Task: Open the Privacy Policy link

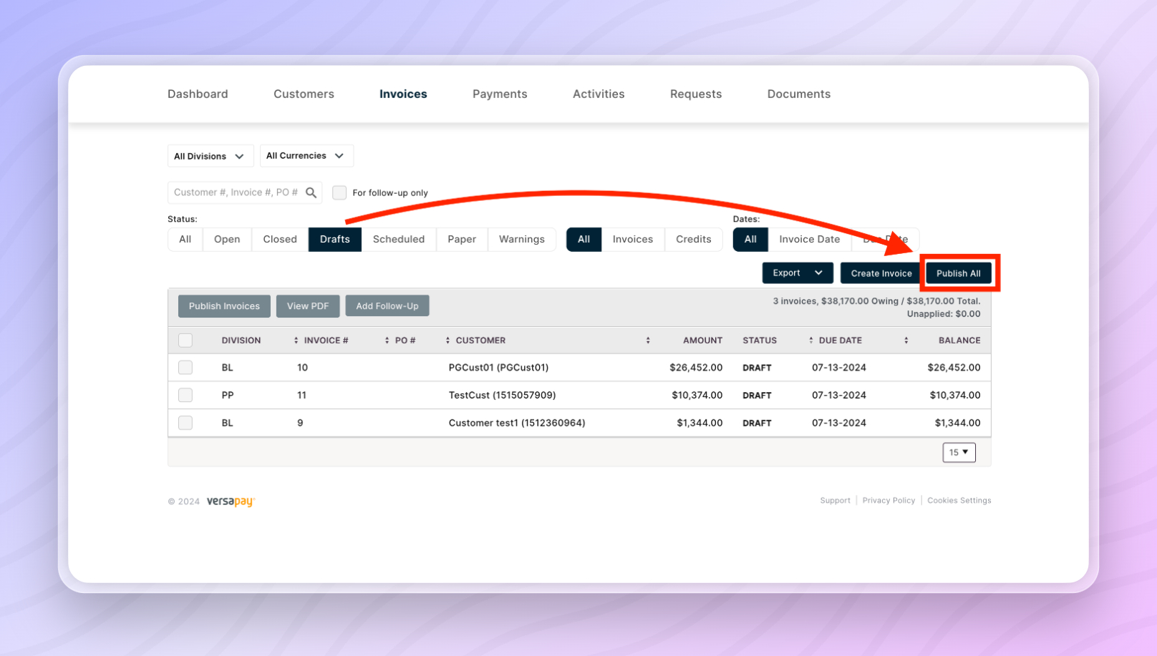Action: click(x=889, y=501)
